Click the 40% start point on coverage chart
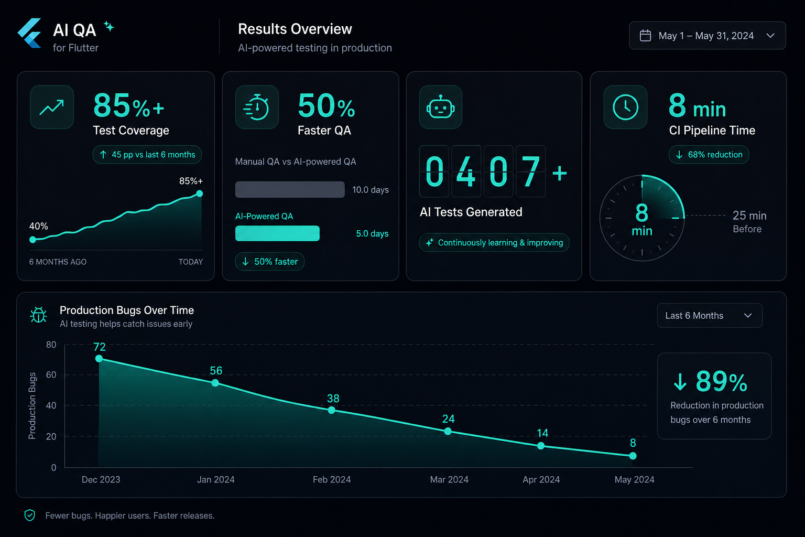Screen dimensions: 805x537 33,240
